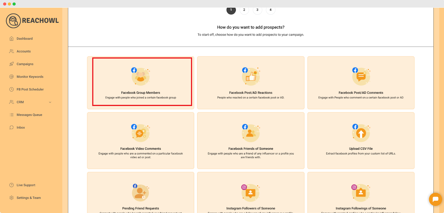This screenshot has height=213, width=444.
Task: Select the Facebook Group Members title
Action: point(141,93)
